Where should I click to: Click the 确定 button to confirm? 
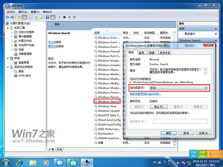click(x=169, y=133)
